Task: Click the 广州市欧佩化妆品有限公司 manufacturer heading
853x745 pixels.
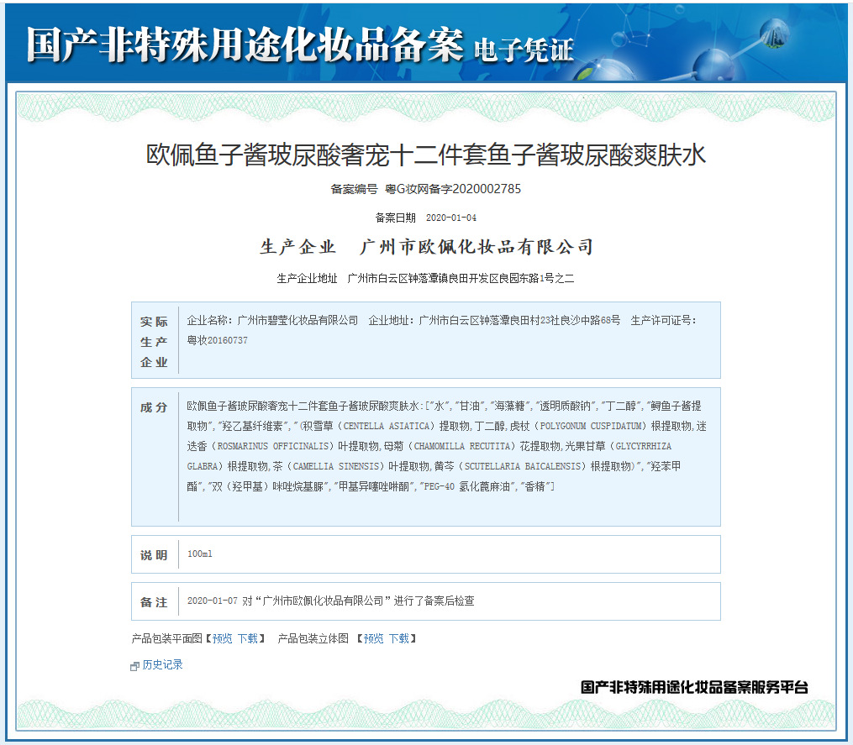Action: (x=477, y=247)
